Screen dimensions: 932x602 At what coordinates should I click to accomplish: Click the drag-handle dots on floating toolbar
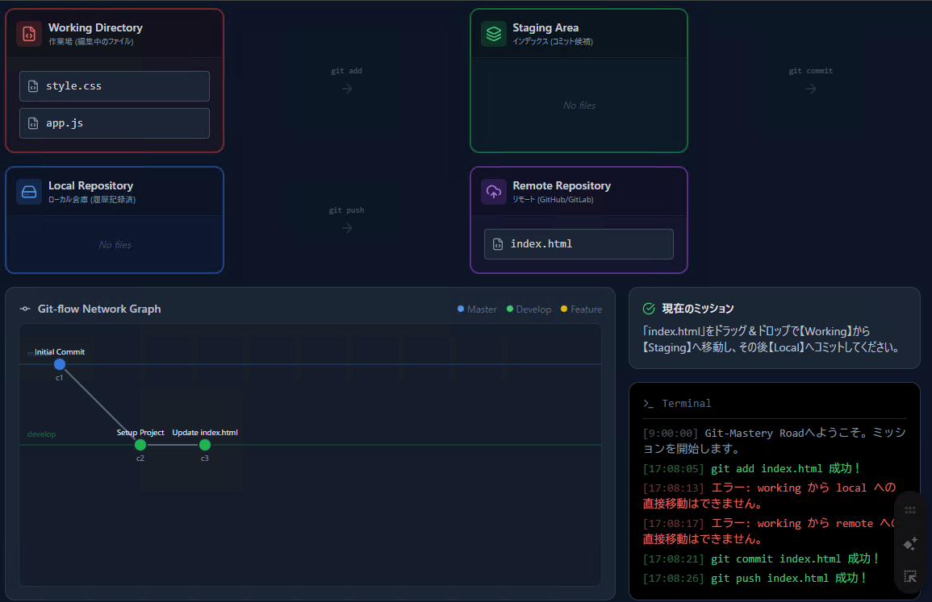pyautogui.click(x=910, y=510)
